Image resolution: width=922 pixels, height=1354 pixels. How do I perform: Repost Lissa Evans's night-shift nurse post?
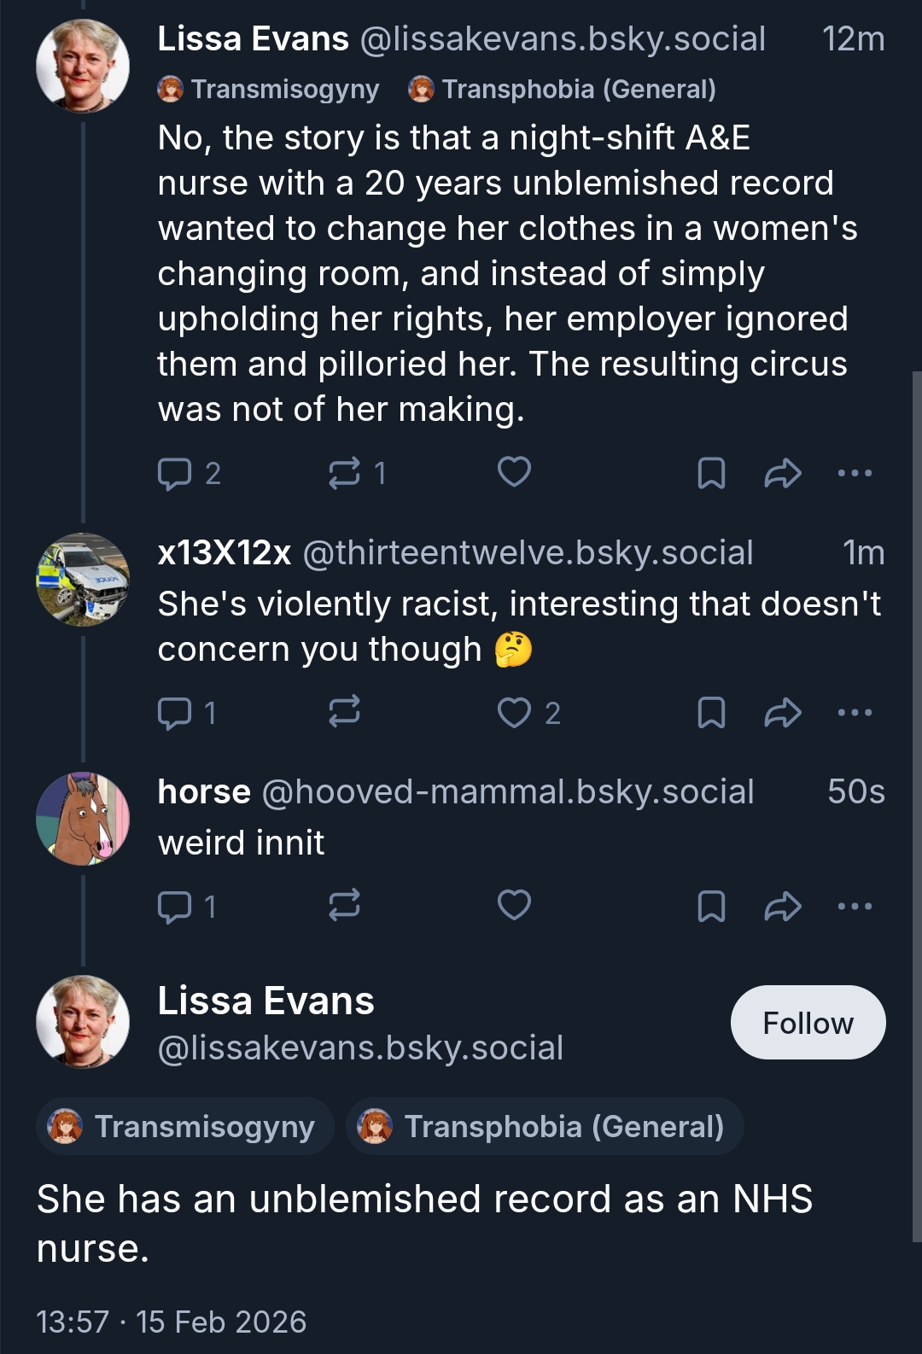coord(344,473)
